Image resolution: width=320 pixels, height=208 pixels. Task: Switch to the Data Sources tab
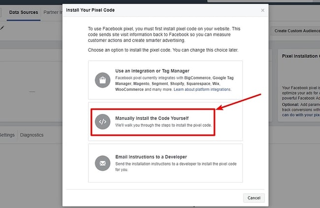coord(23,12)
